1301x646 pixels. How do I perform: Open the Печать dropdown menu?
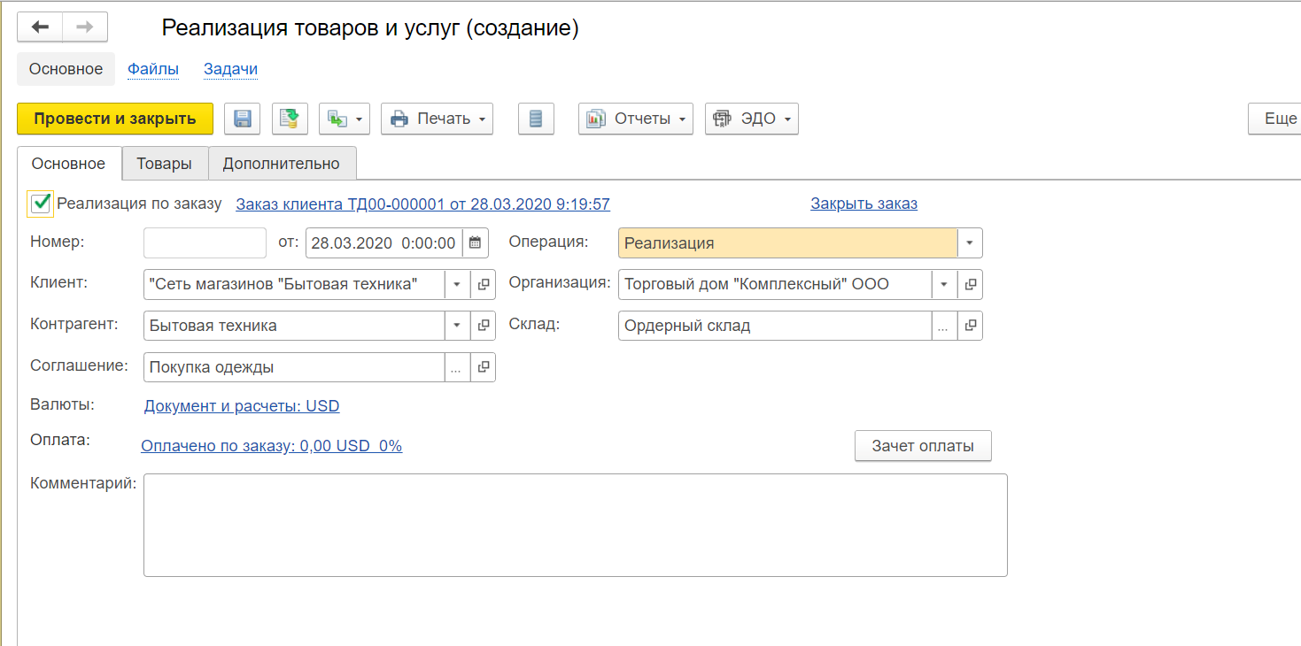click(x=437, y=119)
